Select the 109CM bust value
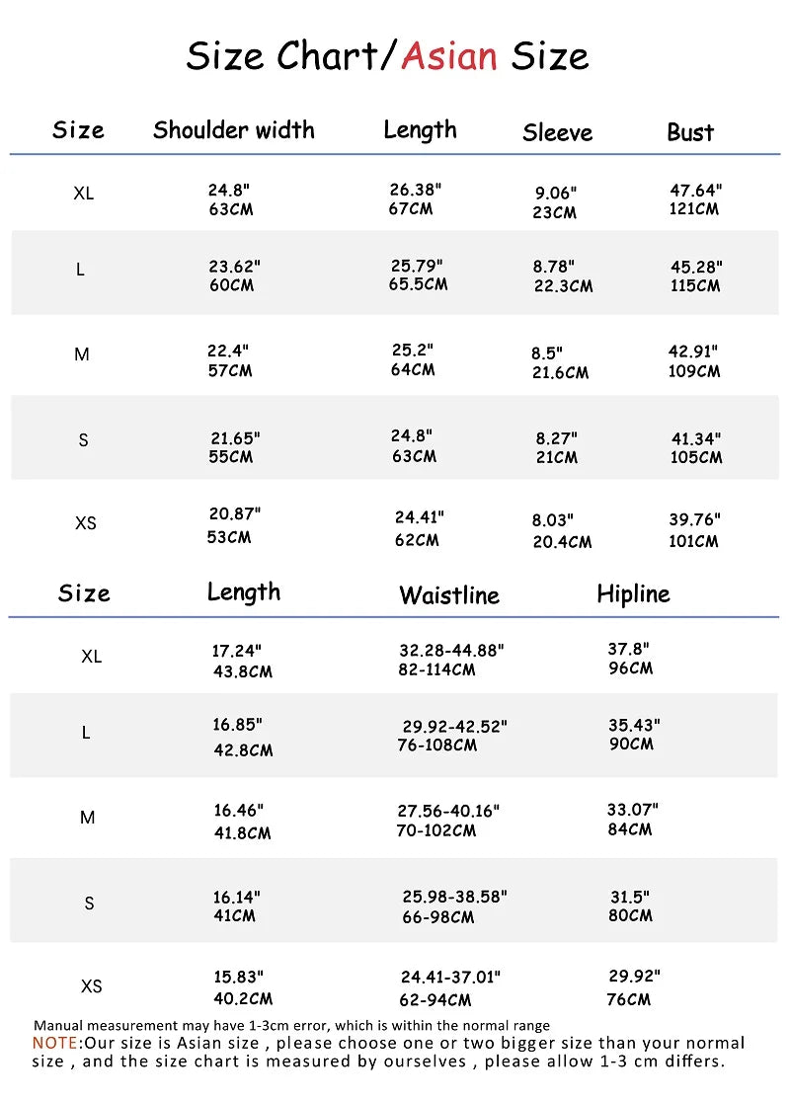 [x=694, y=371]
